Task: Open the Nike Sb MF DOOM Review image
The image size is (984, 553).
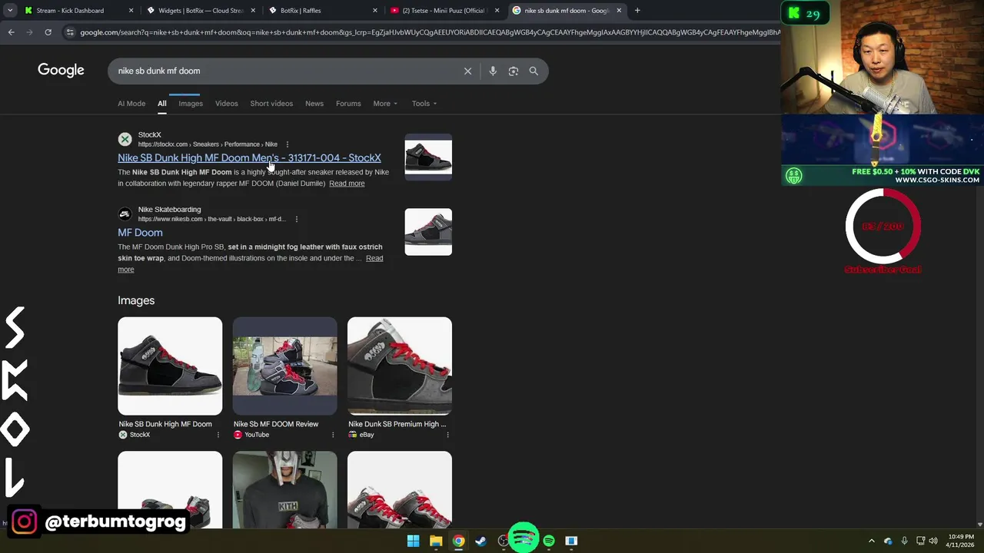Action: pos(284,366)
